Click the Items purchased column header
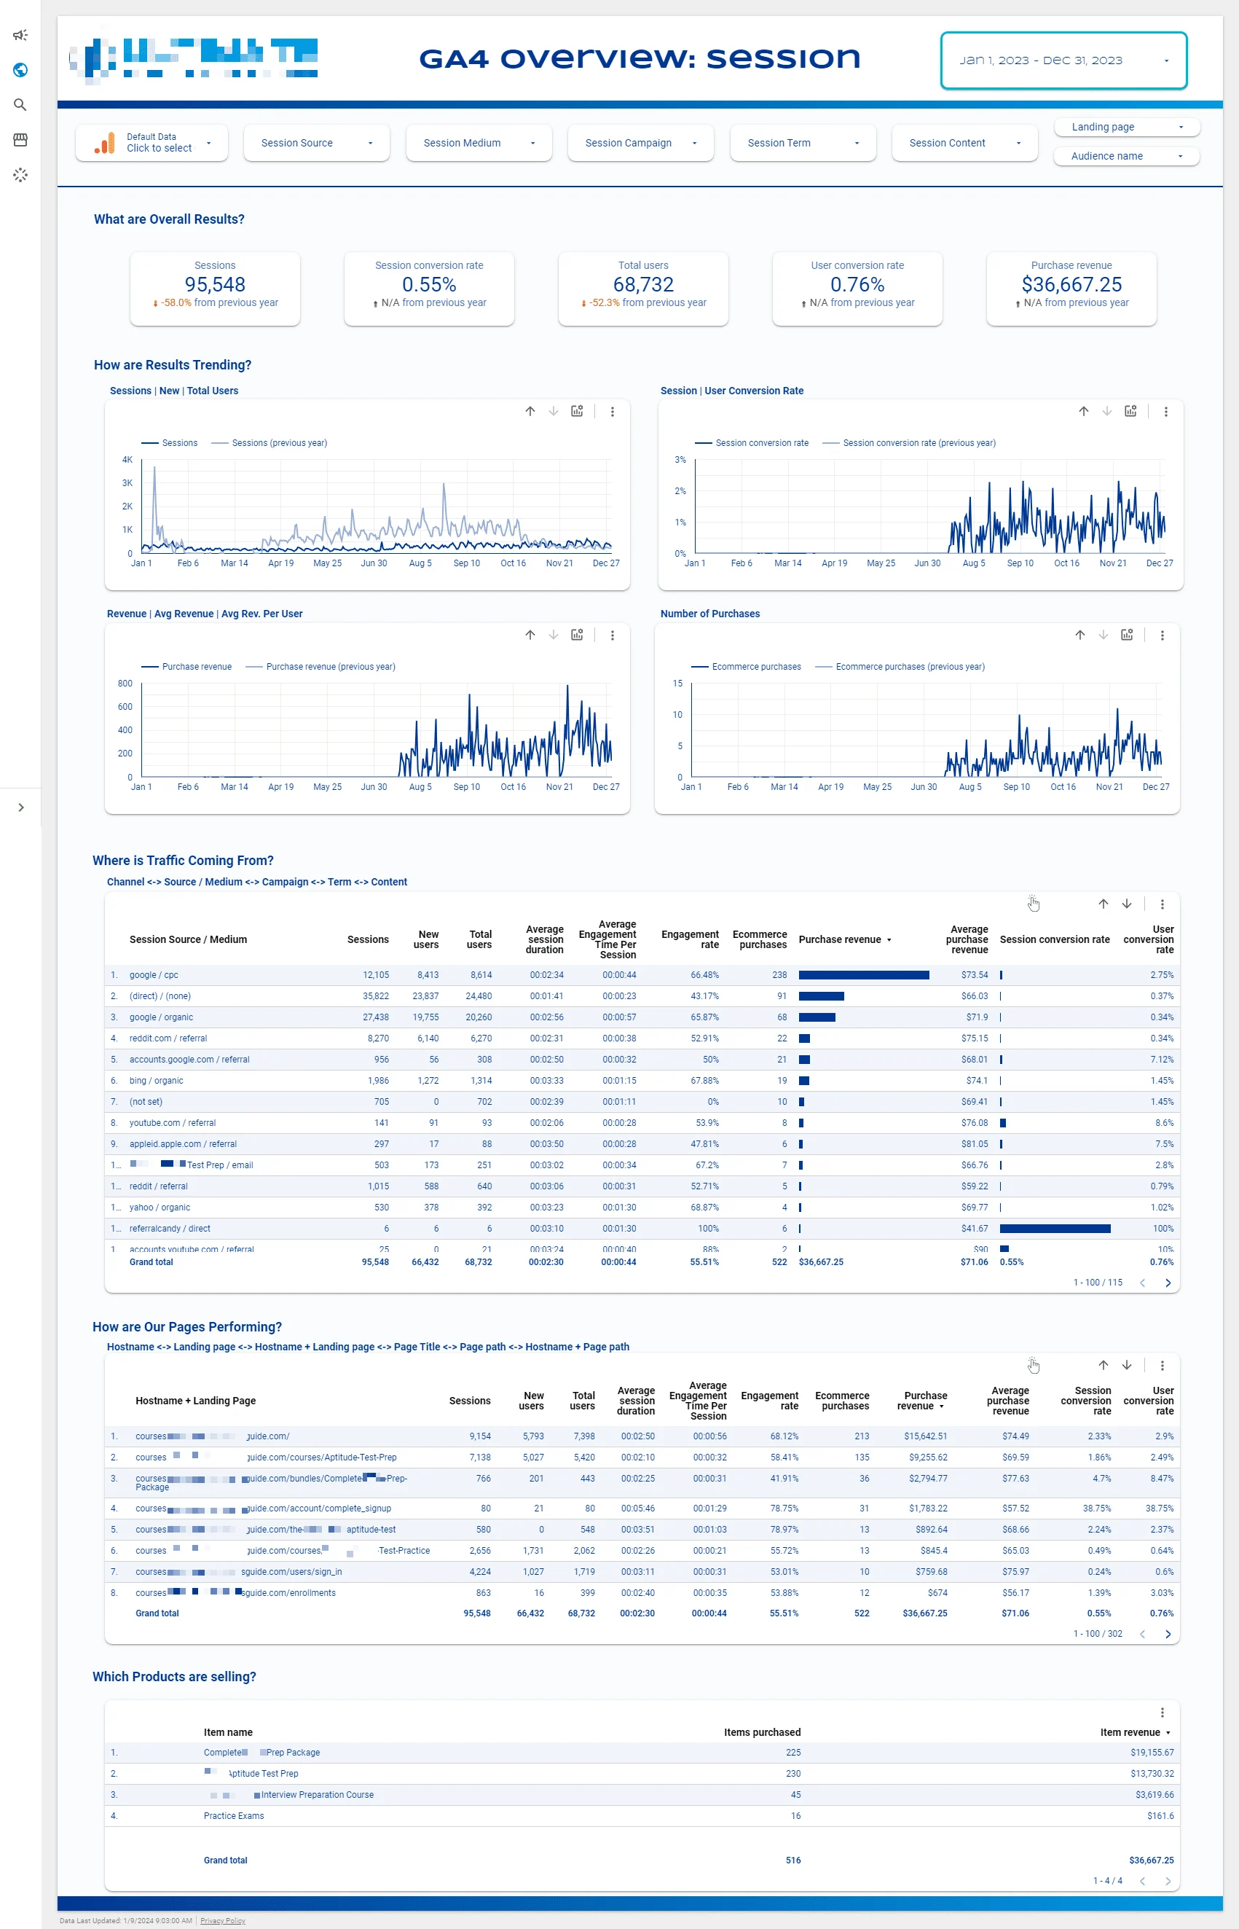 point(762,1732)
